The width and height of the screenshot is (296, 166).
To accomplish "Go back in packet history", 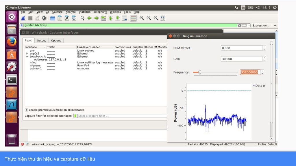I will point(90,18).
